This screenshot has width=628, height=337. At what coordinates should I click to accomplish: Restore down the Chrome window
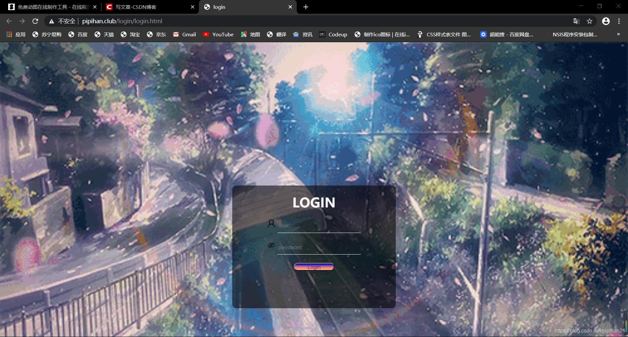pyautogui.click(x=600, y=6)
